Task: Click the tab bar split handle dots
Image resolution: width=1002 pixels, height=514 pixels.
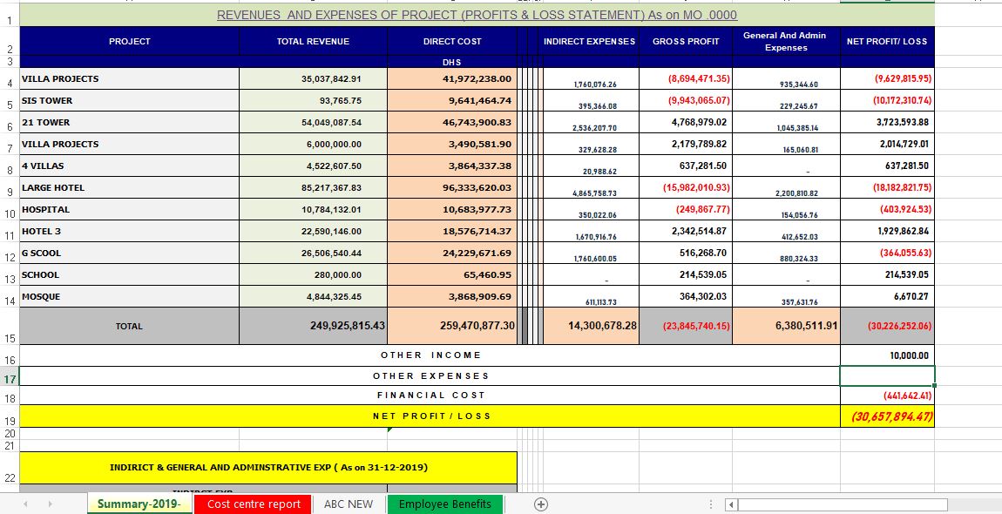Action: 711,504
